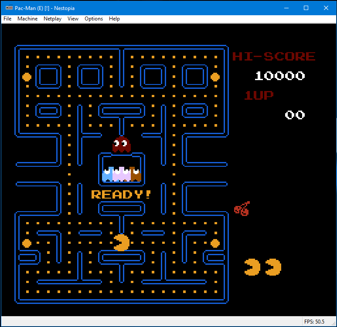Open the File menu
337x327 pixels.
[7, 19]
